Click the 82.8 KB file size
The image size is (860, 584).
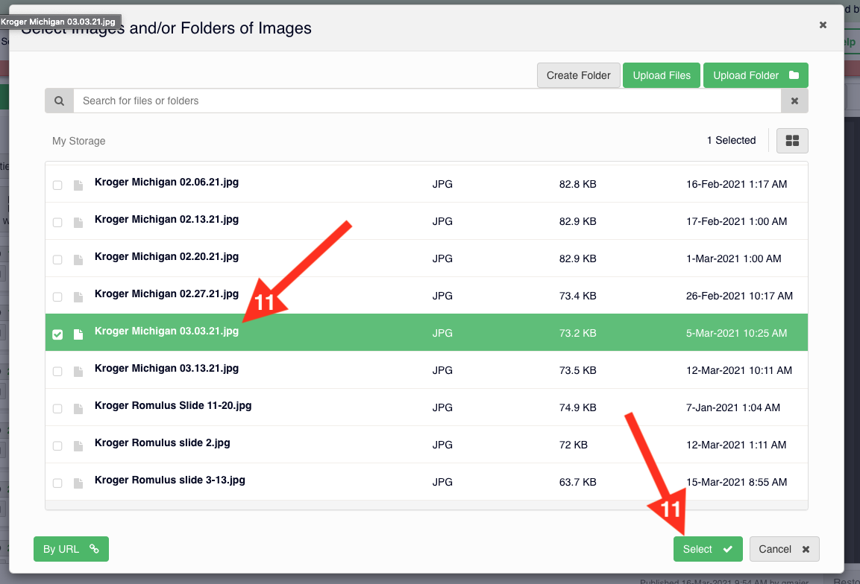577,185
